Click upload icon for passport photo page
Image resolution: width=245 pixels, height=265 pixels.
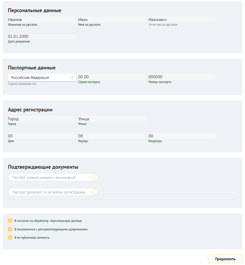94,177
